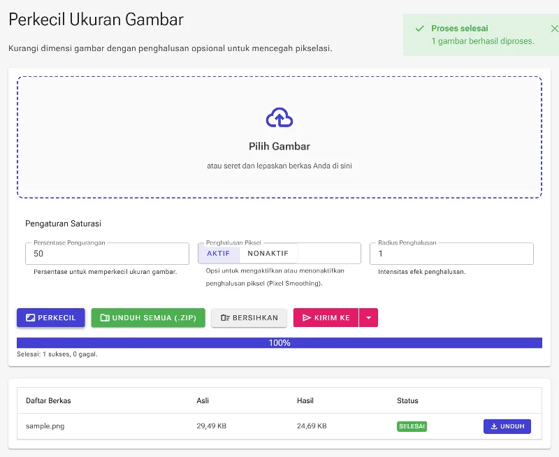Click the Kirim Ke send button
This screenshot has width=559, height=457.
(x=326, y=318)
